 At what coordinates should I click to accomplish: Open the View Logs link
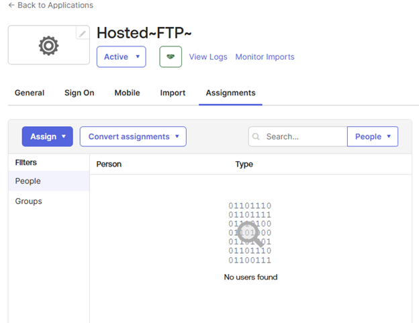pos(208,57)
